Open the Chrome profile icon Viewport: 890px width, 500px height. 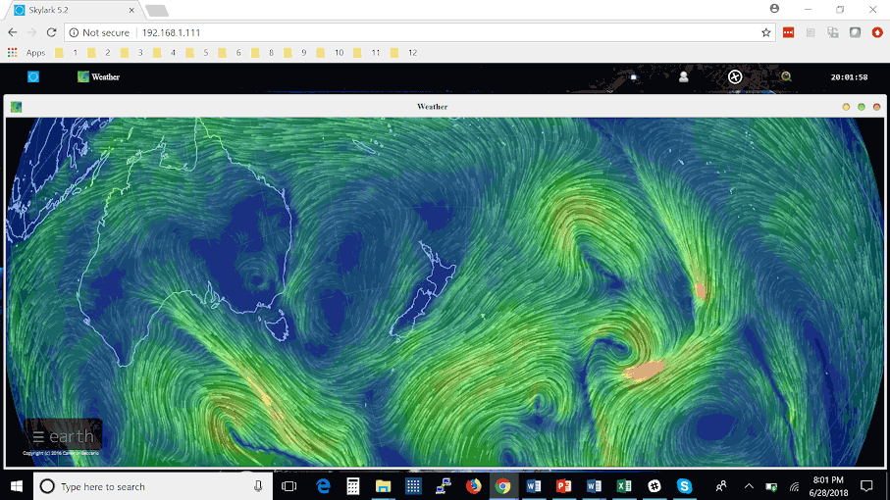[x=774, y=9]
